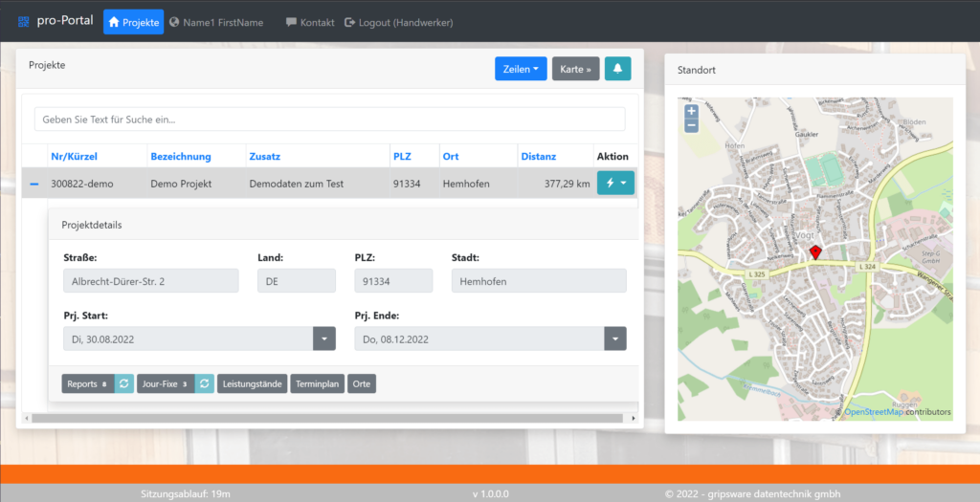Refresh the Jour-Fixe count
The height and width of the screenshot is (502, 980).
pyautogui.click(x=205, y=383)
